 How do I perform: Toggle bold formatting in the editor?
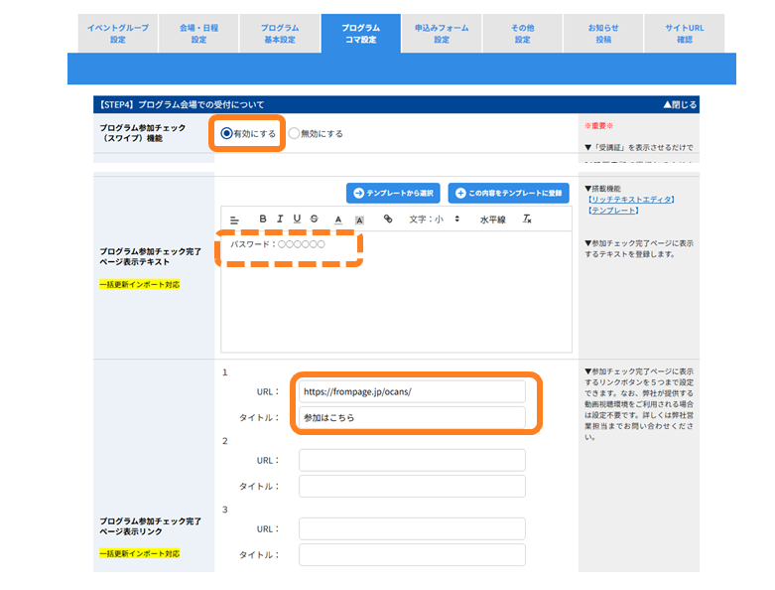click(263, 219)
